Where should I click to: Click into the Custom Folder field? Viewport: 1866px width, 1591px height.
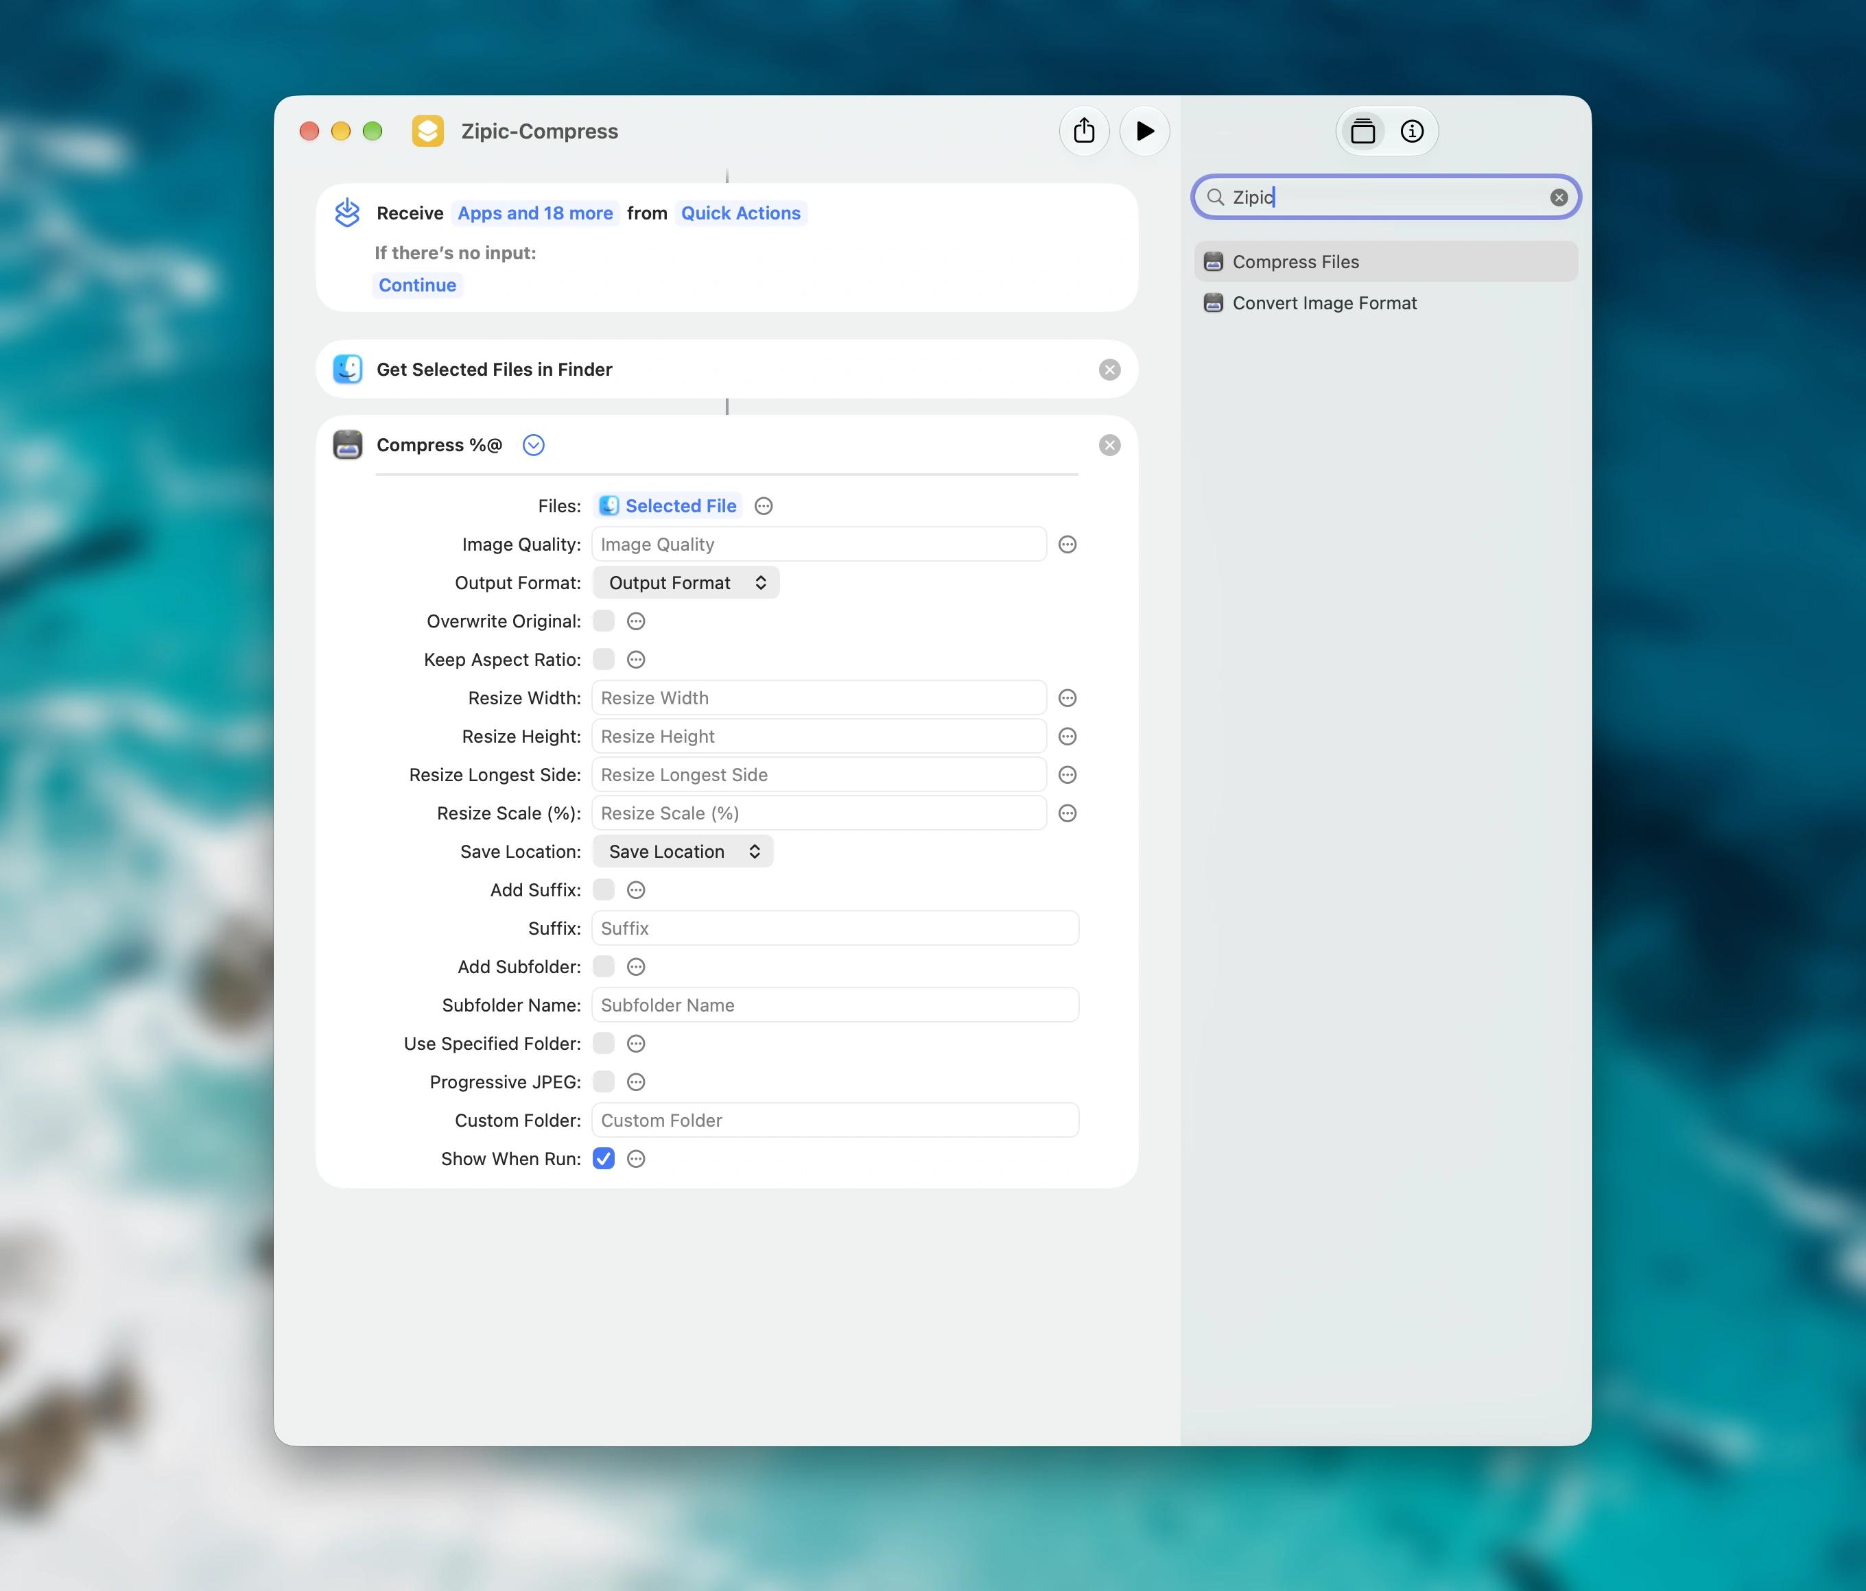coord(835,1121)
